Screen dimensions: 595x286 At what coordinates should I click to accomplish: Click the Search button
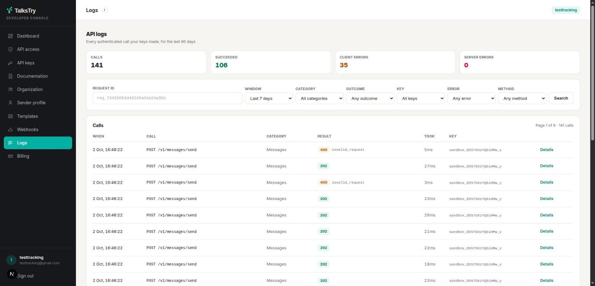[x=561, y=98]
